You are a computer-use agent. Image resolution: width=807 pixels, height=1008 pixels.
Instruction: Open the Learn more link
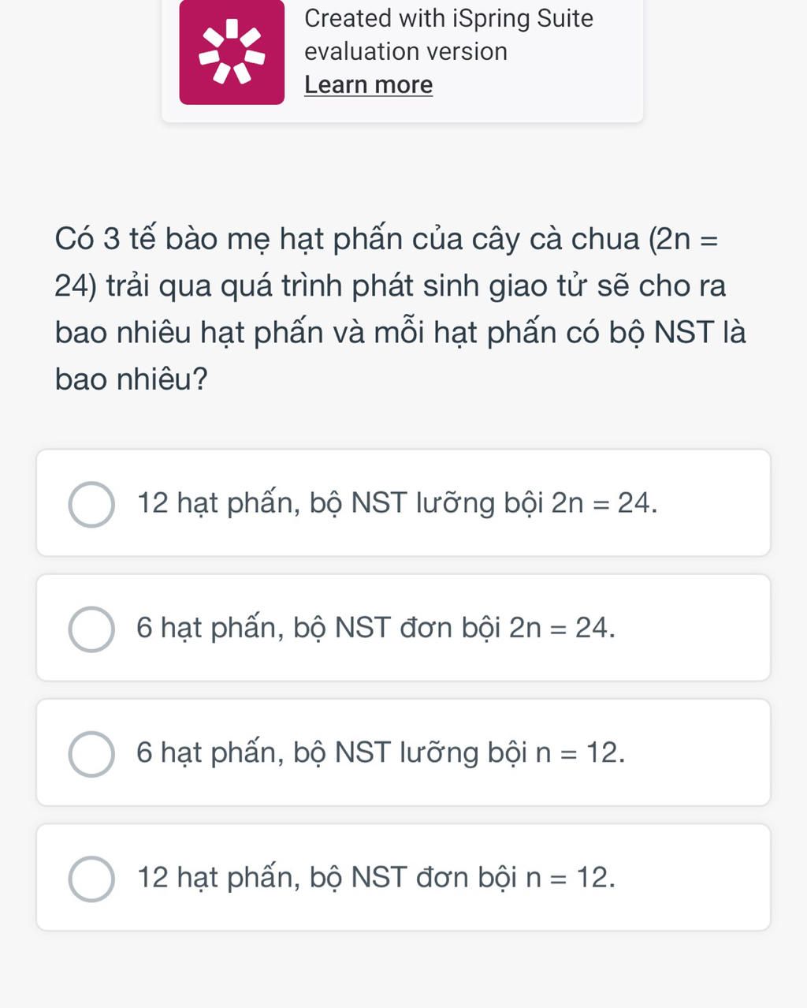click(x=368, y=84)
